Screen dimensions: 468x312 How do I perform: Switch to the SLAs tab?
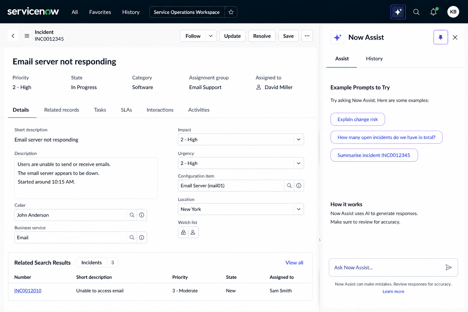tap(126, 110)
